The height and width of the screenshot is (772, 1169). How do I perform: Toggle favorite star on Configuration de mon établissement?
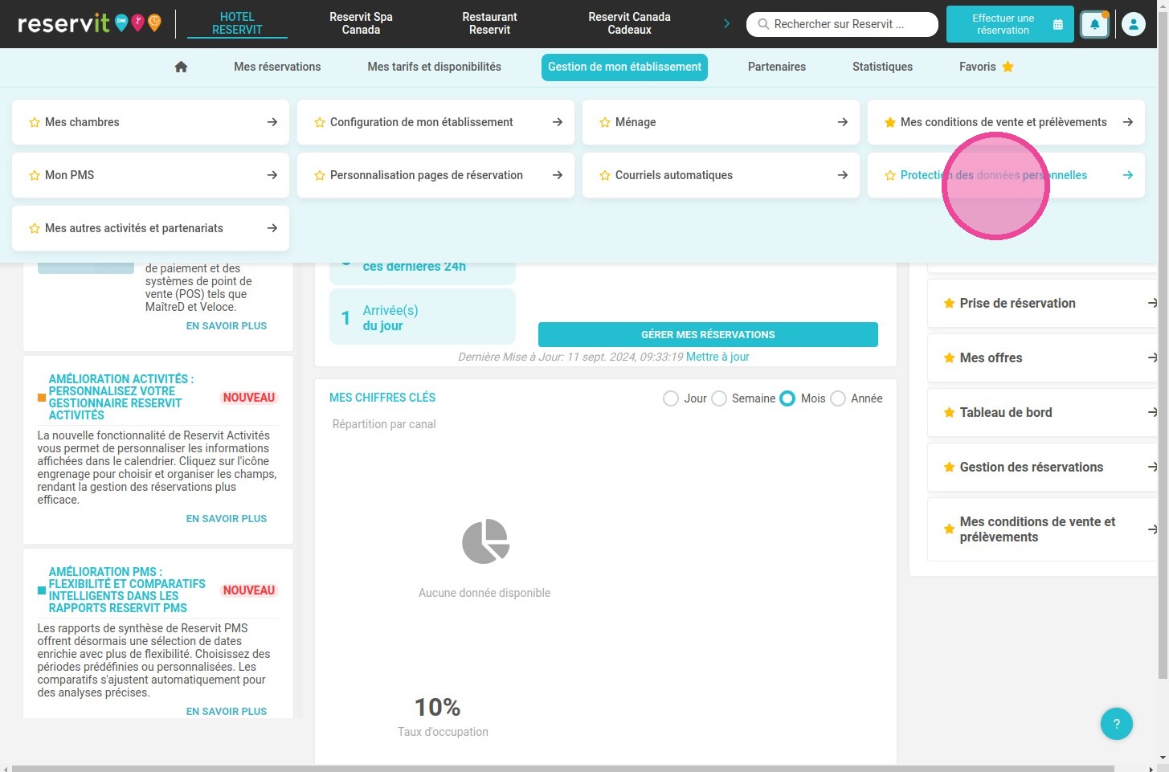[x=320, y=122]
